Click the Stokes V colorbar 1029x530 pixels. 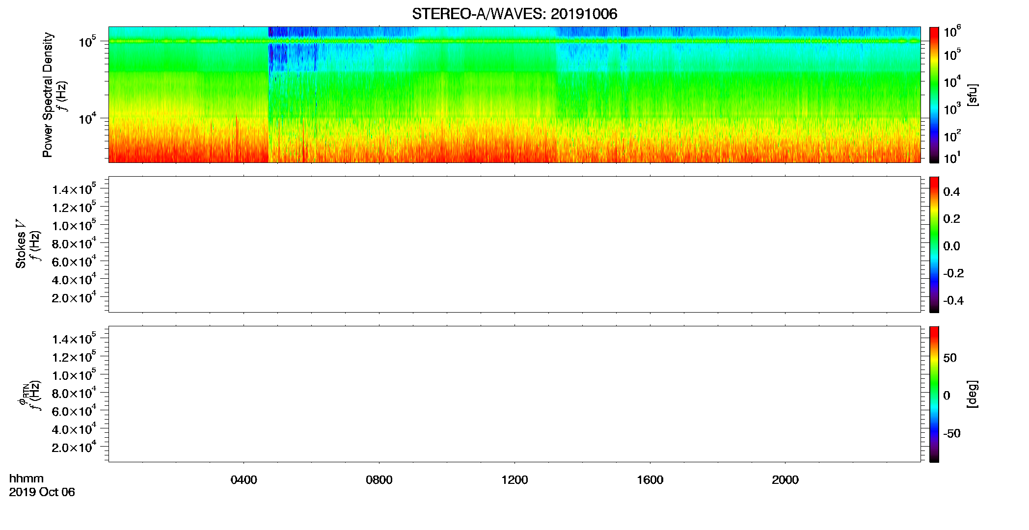tap(934, 244)
